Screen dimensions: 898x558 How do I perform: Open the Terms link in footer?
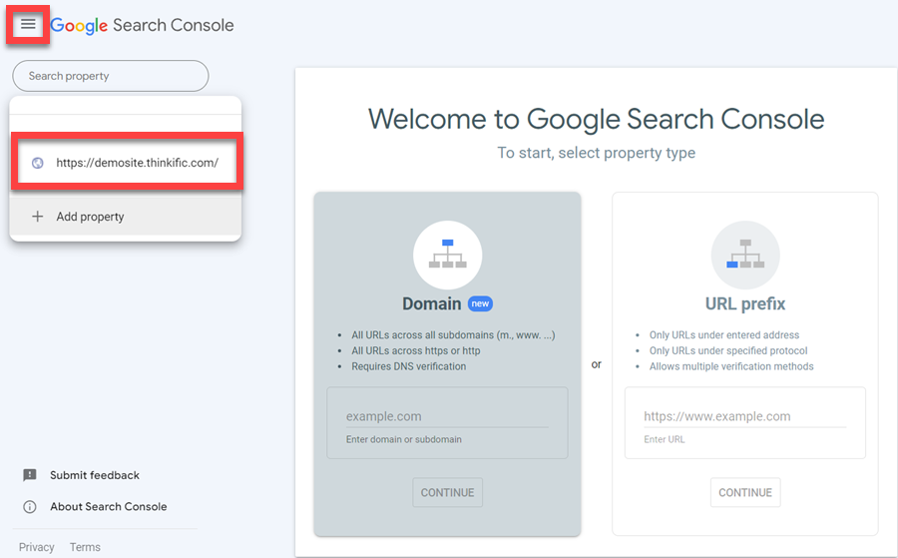pyautogui.click(x=85, y=547)
